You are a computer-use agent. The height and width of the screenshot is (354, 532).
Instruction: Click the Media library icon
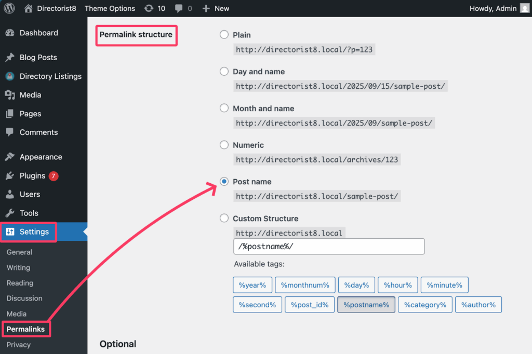point(10,95)
